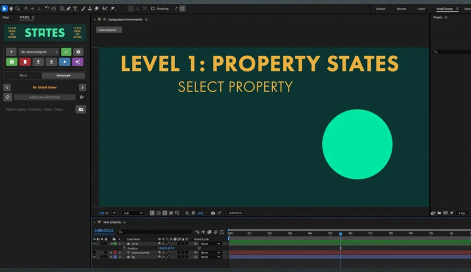Expand the bg layer
This screenshot has height=272, width=471.
pyautogui.click(x=111, y=257)
